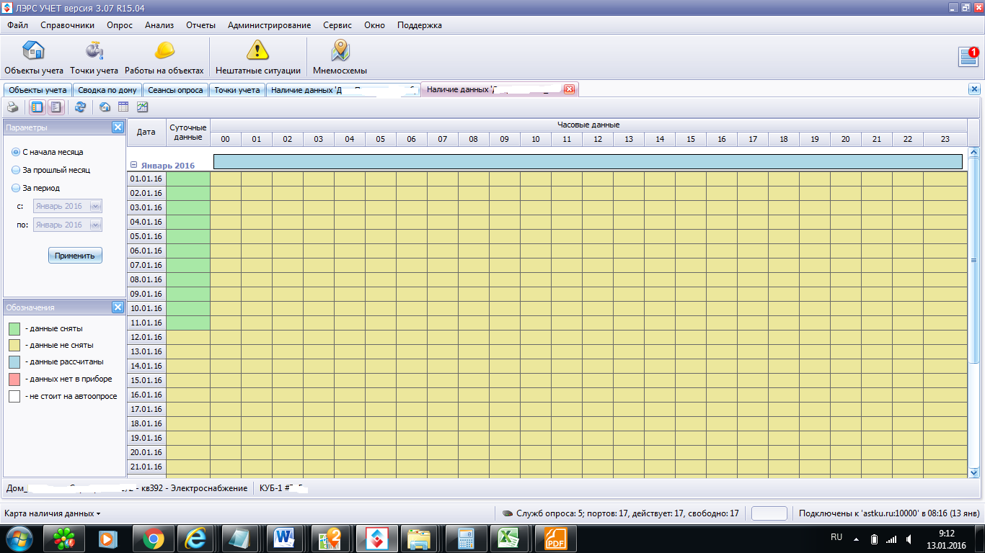Close tab area with right X button
This screenshot has height=553, width=985.
pyautogui.click(x=974, y=89)
